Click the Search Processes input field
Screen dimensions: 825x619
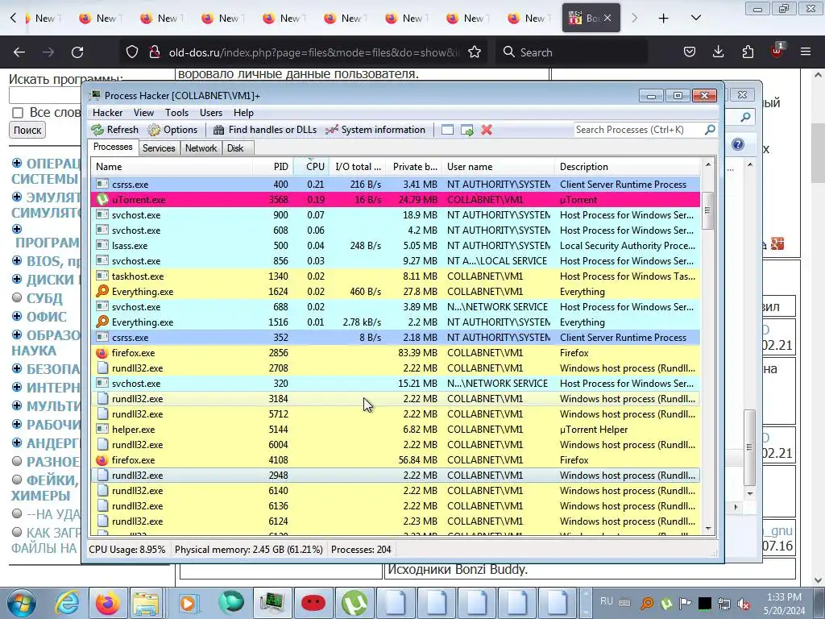pos(638,130)
